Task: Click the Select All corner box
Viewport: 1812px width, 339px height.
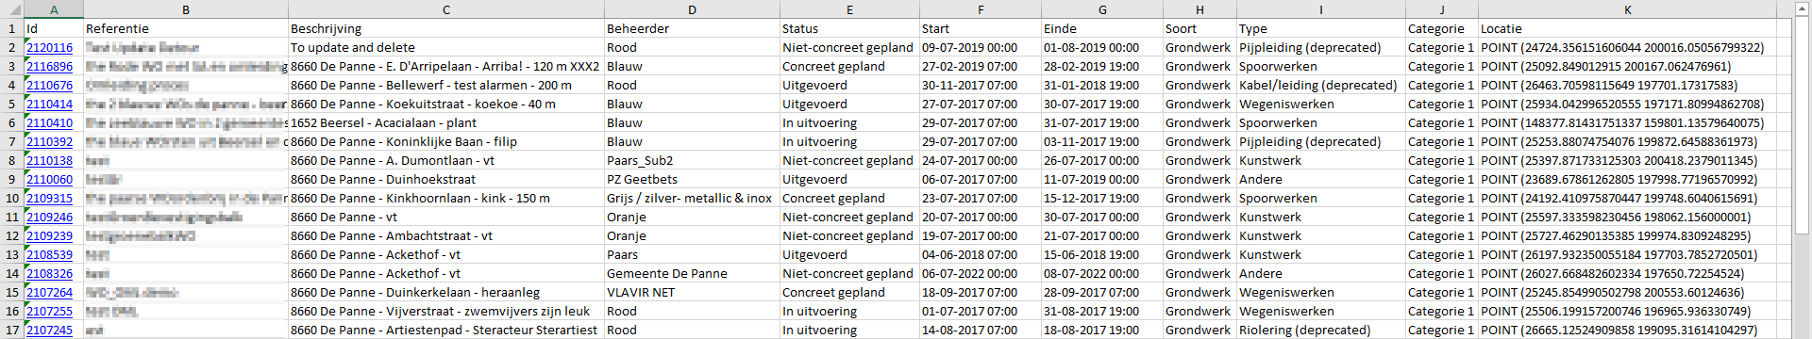Action: click(x=11, y=9)
